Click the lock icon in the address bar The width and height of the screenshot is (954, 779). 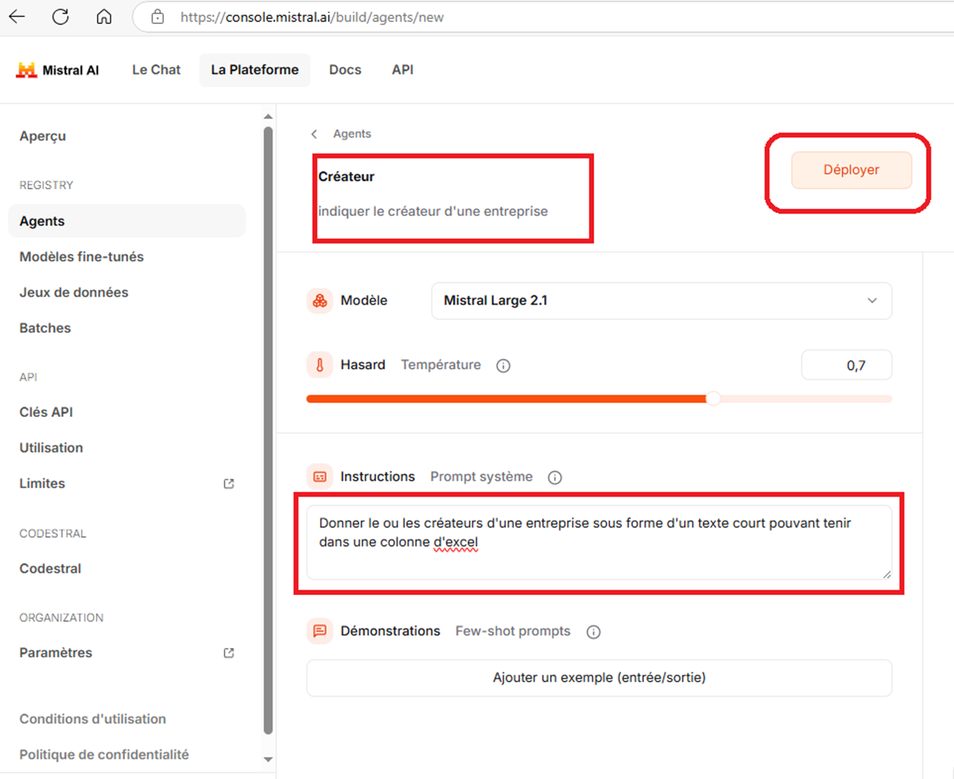tap(158, 17)
